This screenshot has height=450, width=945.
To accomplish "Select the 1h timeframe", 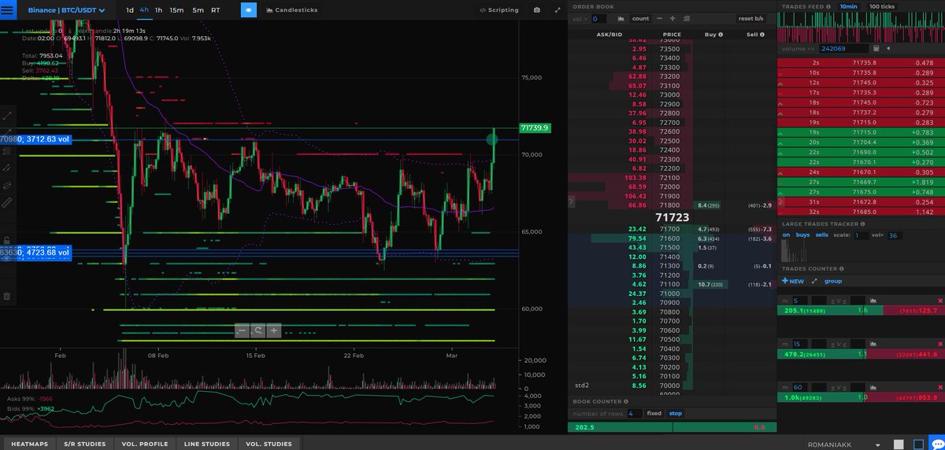I will pos(158,10).
